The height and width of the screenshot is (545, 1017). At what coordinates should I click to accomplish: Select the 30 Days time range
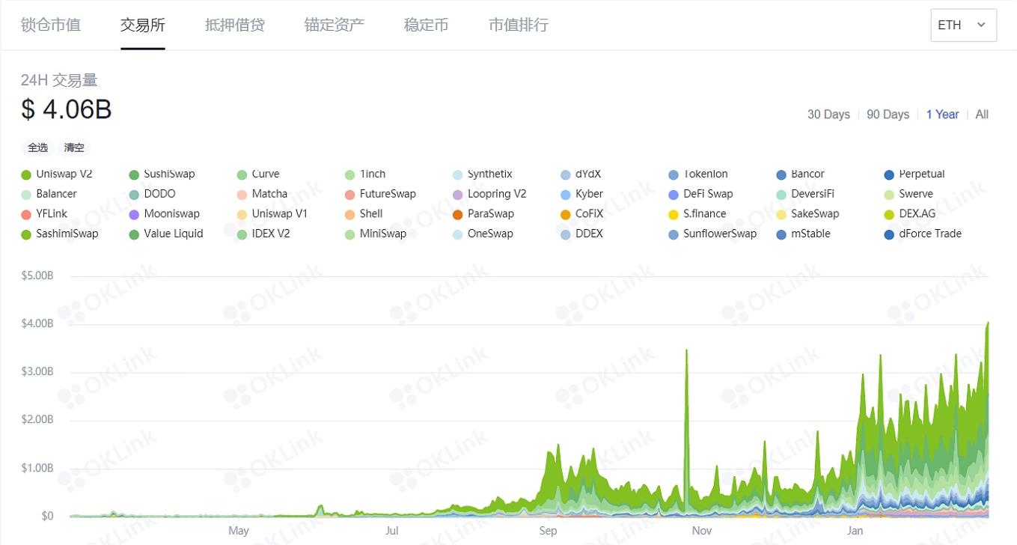click(828, 115)
